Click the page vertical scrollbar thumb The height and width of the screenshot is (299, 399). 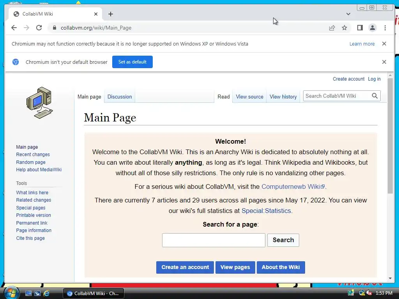tap(390, 136)
